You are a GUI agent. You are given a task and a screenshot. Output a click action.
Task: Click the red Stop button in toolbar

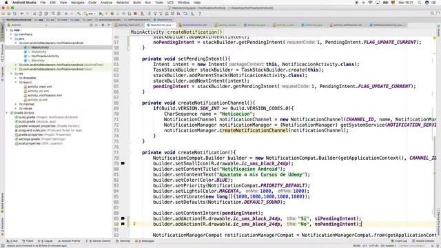point(135,14)
